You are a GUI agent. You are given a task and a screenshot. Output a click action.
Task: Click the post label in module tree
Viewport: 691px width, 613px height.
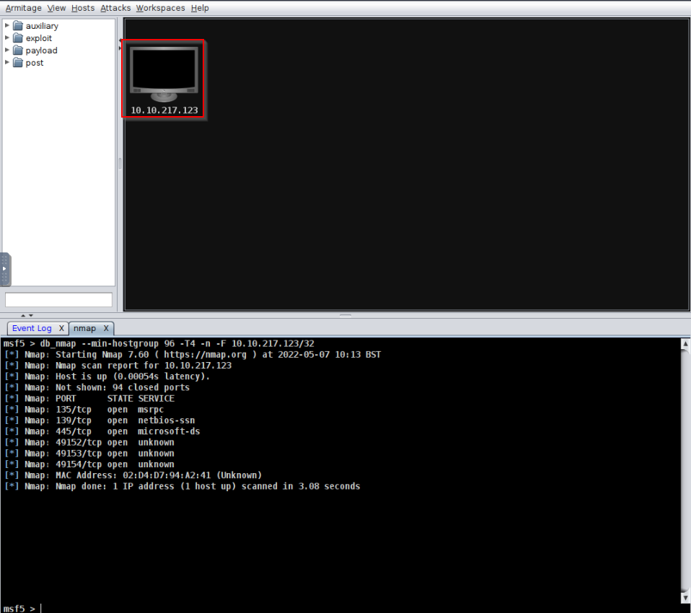click(35, 63)
